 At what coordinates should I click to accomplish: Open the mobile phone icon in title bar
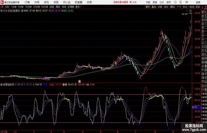(x=180, y=2)
